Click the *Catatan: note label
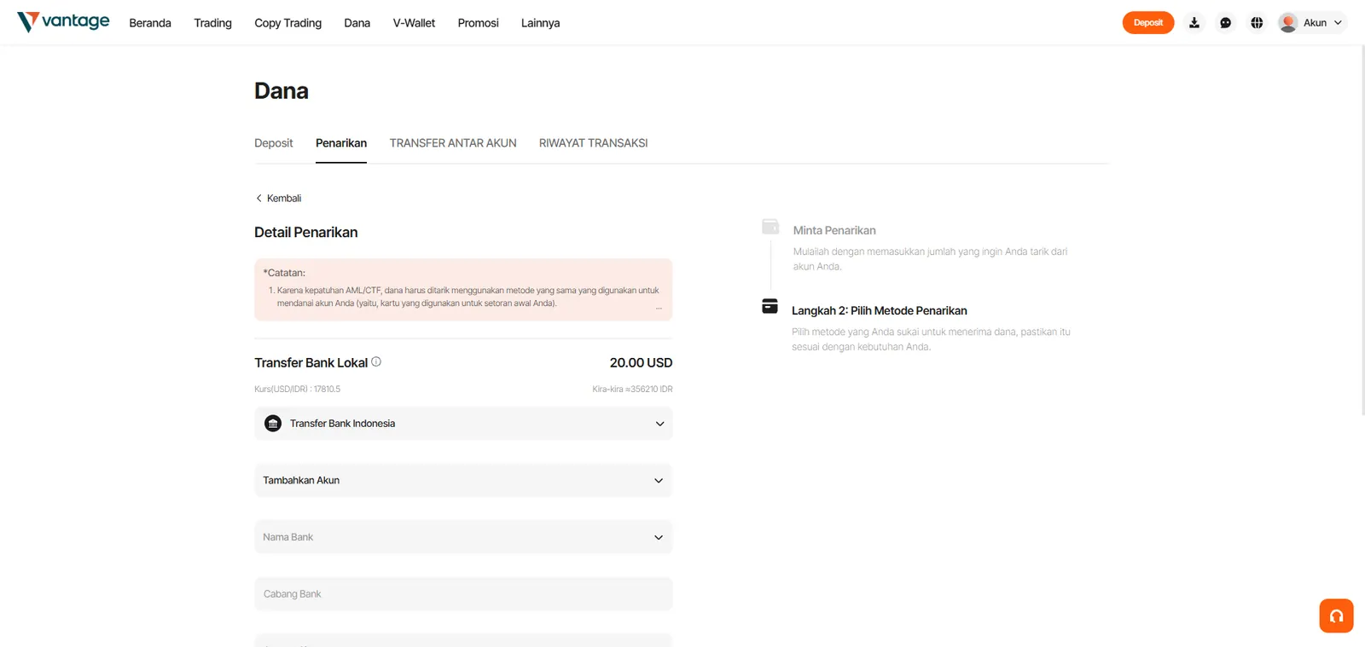 (x=284, y=273)
